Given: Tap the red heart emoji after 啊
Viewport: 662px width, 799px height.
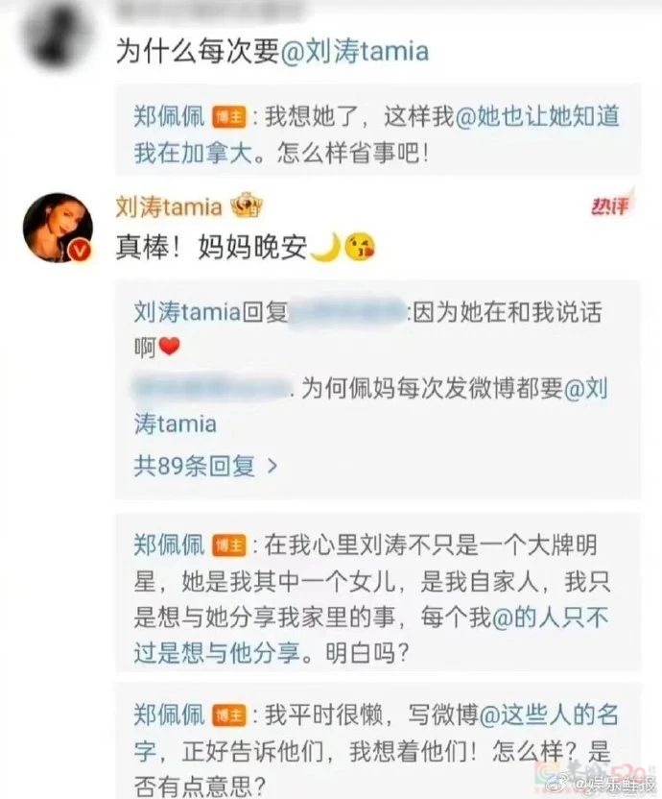Looking at the screenshot, I should (x=169, y=347).
